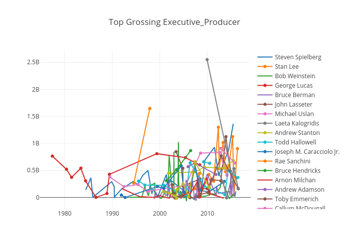Click the gray 2.5B peak data point
The height and width of the screenshot is (249, 349).
coord(207,60)
